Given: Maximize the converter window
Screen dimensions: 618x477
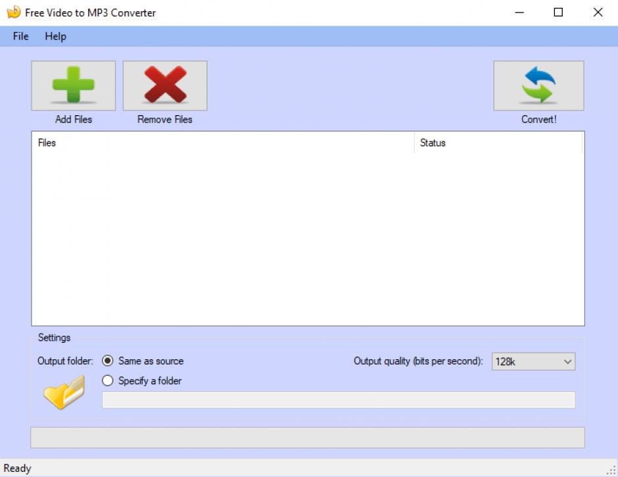Looking at the screenshot, I should tap(558, 13).
